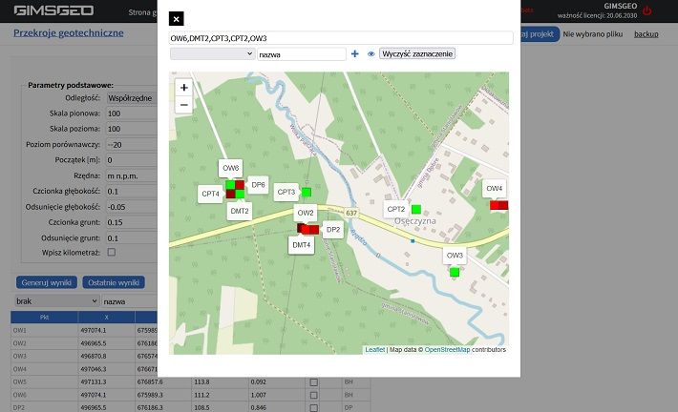678x412 pixels.
Task: Click the selected points text field OW6,DMT2,CPT3,CPT2,OW3
Action: [x=341, y=38]
